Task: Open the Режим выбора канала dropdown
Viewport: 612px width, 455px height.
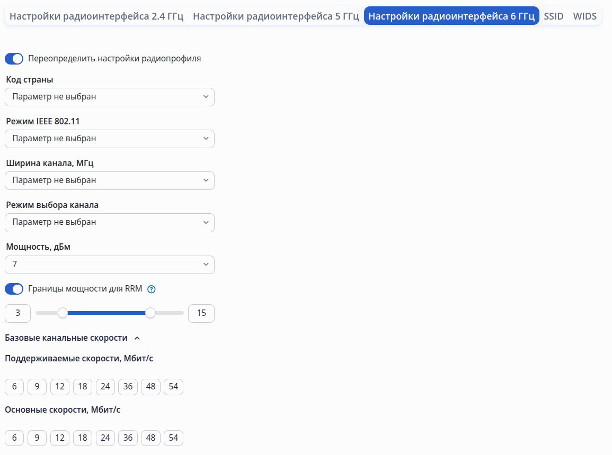Action: [x=110, y=222]
